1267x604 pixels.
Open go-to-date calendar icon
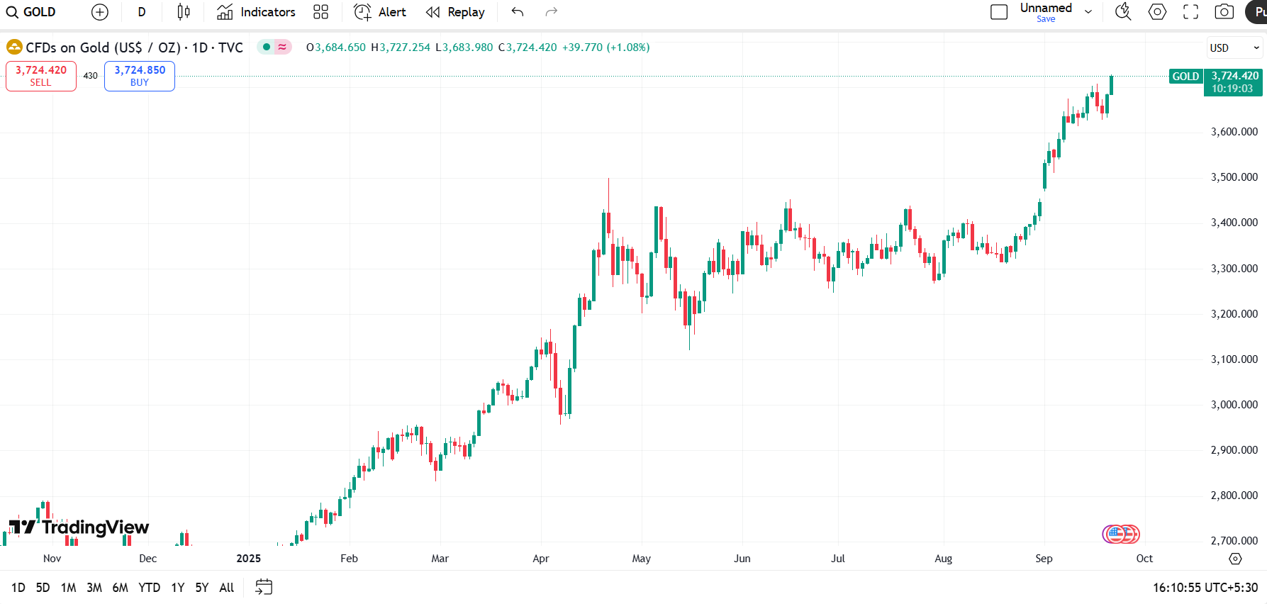(x=264, y=587)
